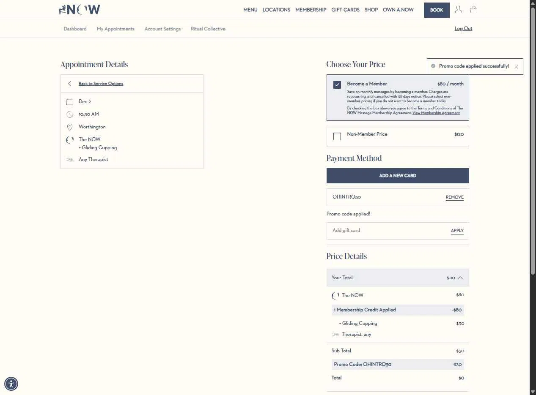
Task: Click the hands icon next to Any Therapist
Action: (70, 160)
